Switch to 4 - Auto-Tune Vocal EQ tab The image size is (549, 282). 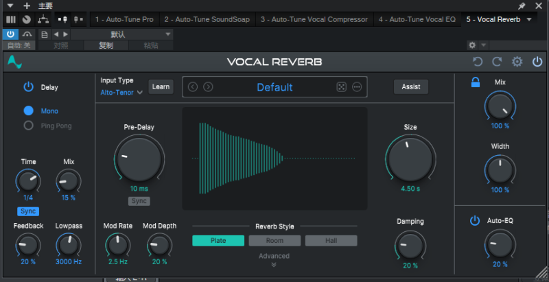coord(417,19)
